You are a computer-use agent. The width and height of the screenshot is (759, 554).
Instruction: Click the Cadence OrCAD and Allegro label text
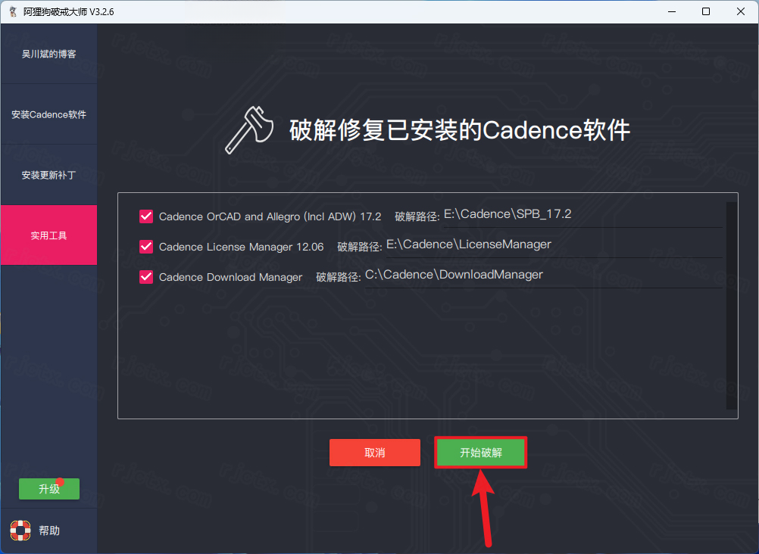pos(270,216)
